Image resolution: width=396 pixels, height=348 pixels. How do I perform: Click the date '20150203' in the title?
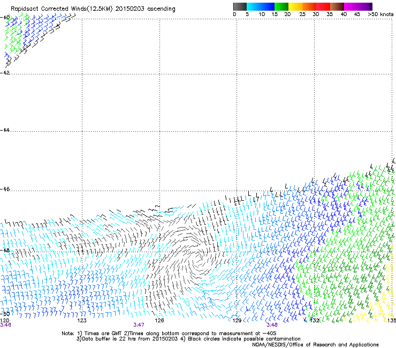tap(130, 9)
